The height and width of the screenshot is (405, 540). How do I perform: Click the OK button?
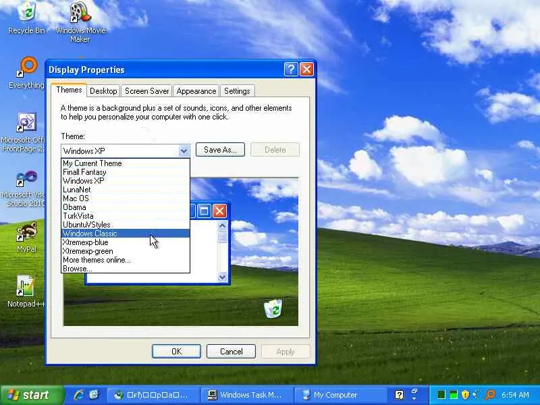point(176,351)
